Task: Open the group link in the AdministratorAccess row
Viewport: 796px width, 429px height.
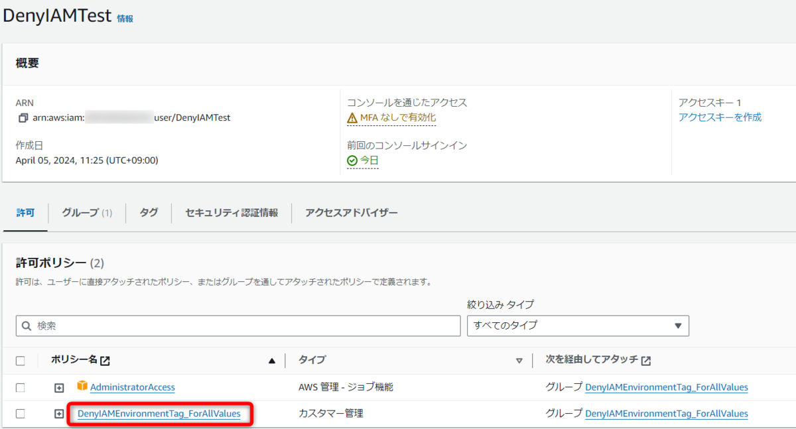Action: coord(667,387)
